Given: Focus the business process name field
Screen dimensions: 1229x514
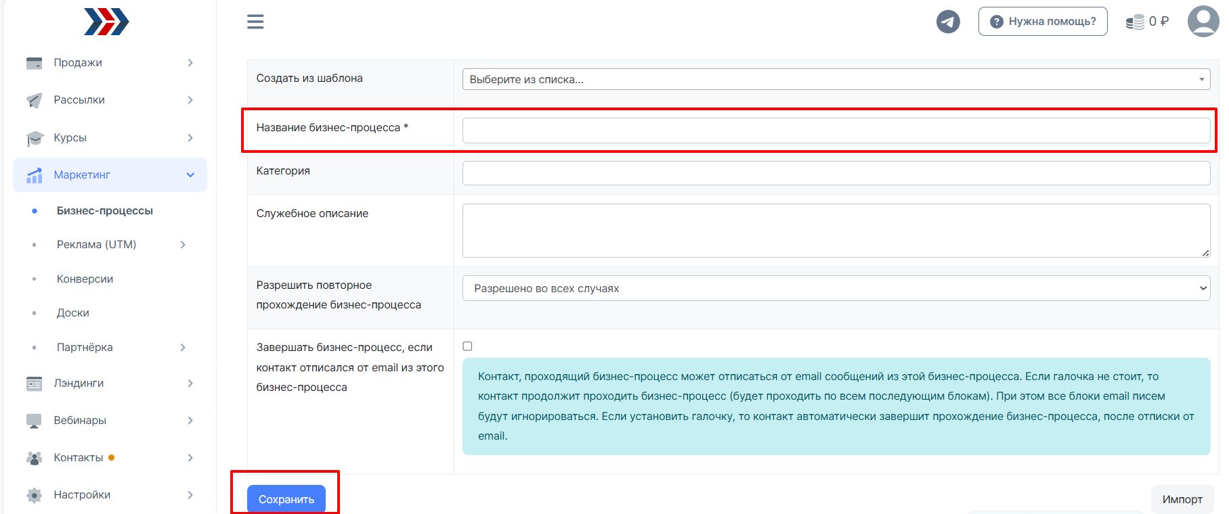Looking at the screenshot, I should coord(836,131).
